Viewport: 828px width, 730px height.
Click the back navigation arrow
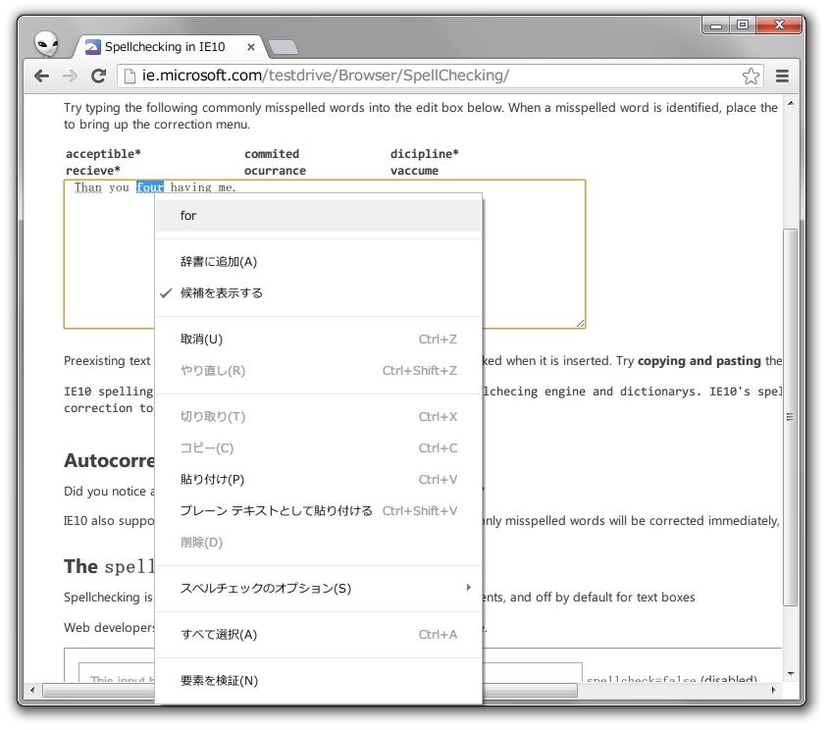tap(41, 76)
